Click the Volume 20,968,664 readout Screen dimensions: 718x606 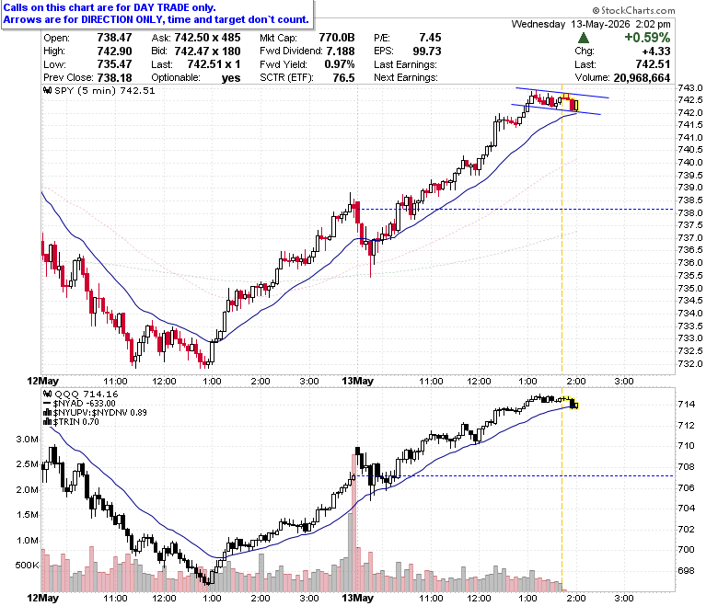click(x=622, y=78)
